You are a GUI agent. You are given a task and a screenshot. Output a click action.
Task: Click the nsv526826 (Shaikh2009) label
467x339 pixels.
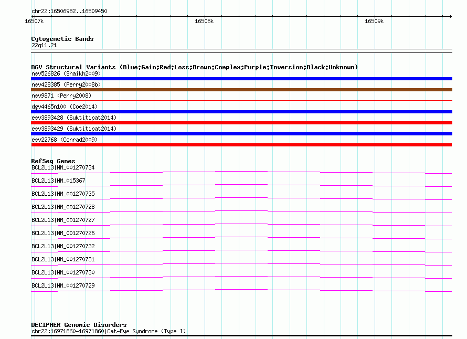tap(66, 73)
